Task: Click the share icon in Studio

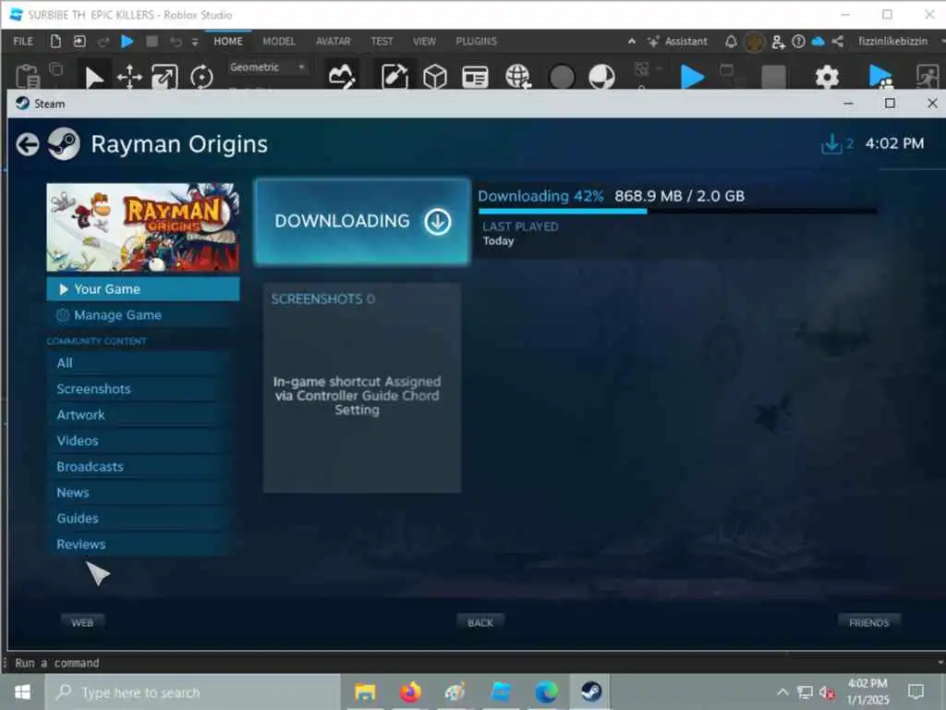Action: [x=837, y=41]
